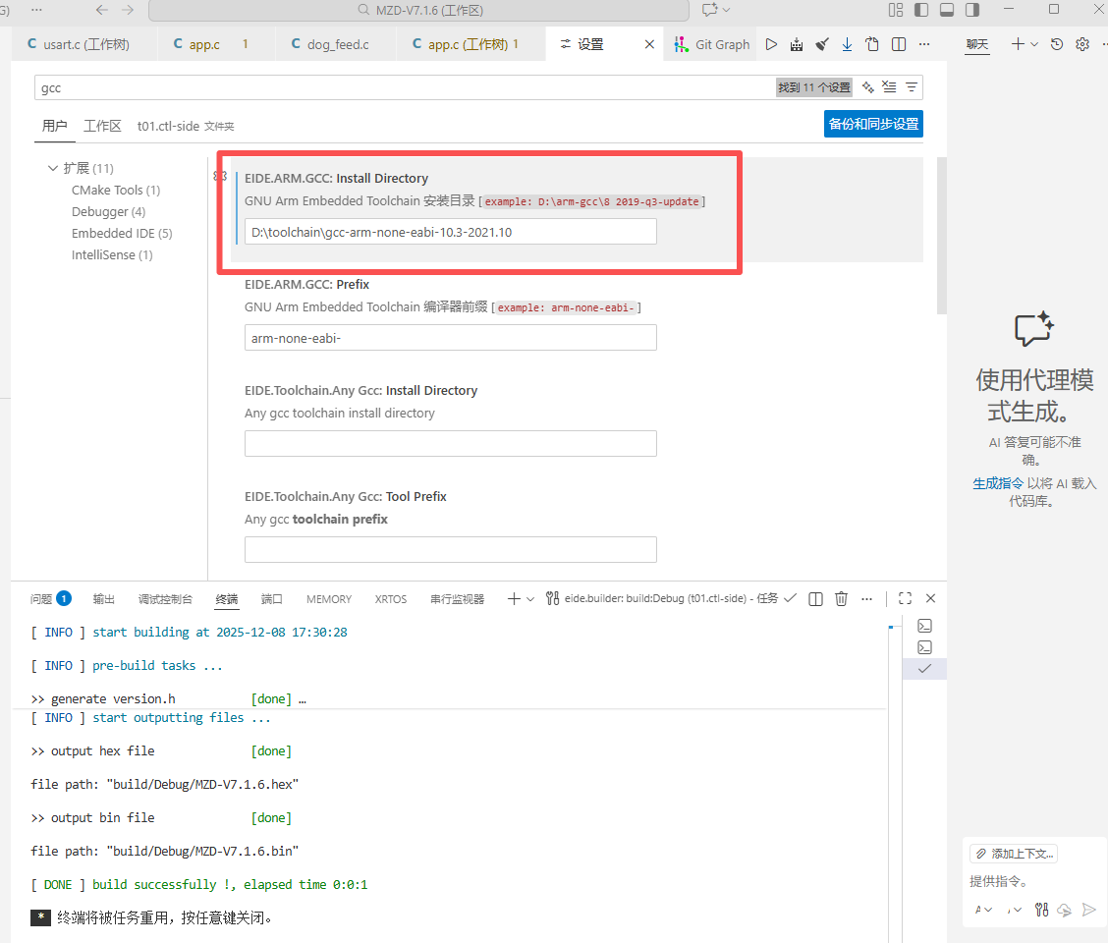Click the 生成指令 link
The image size is (1108, 943).
point(998,483)
